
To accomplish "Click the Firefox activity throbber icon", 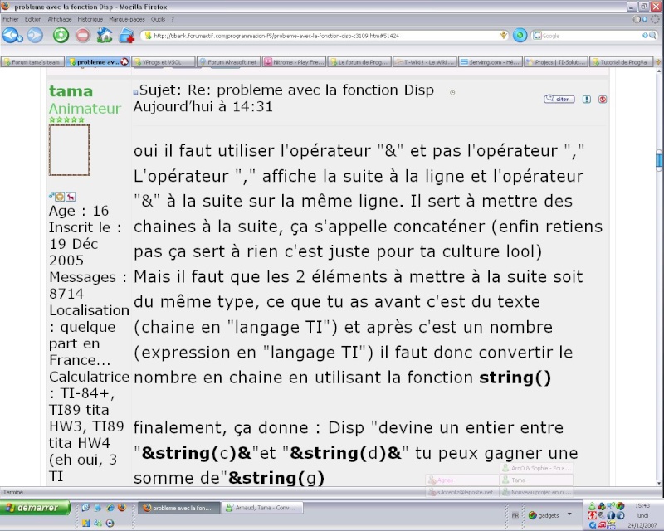I will (656, 19).
